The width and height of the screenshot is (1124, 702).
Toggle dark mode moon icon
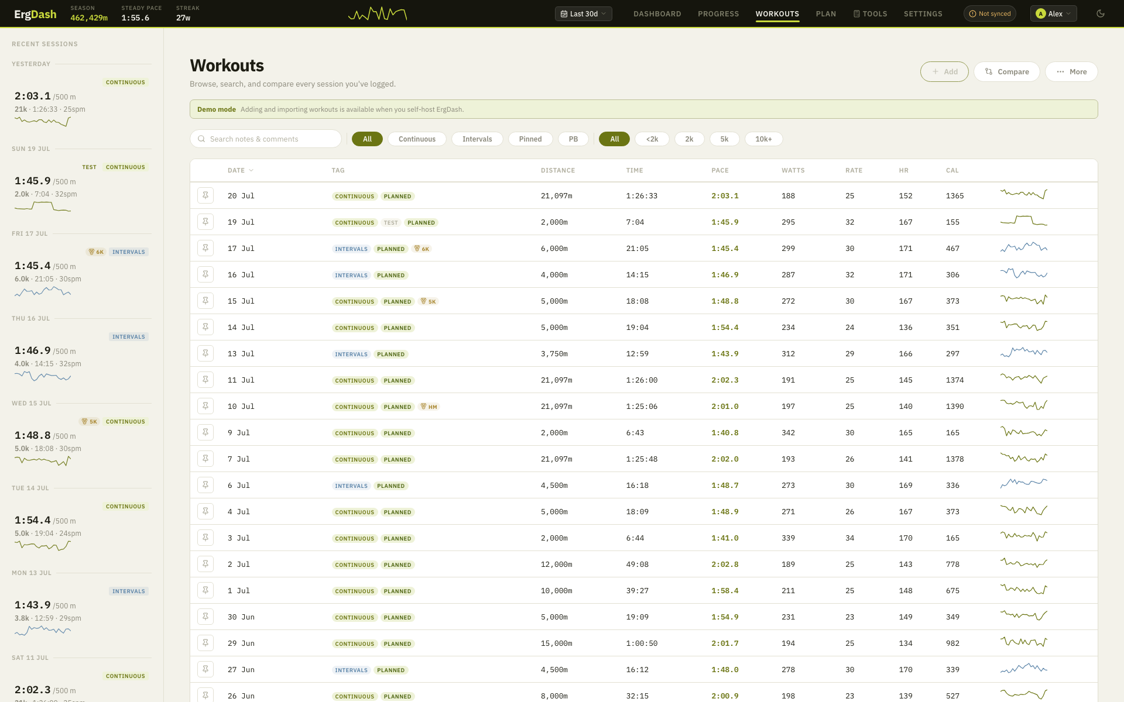click(x=1101, y=13)
